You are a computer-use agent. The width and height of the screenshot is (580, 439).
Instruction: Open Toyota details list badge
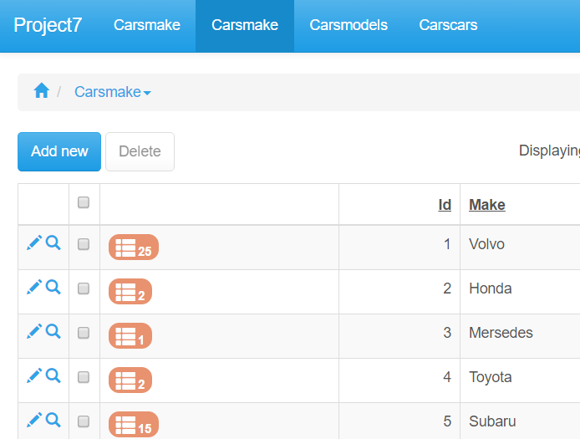tap(130, 380)
